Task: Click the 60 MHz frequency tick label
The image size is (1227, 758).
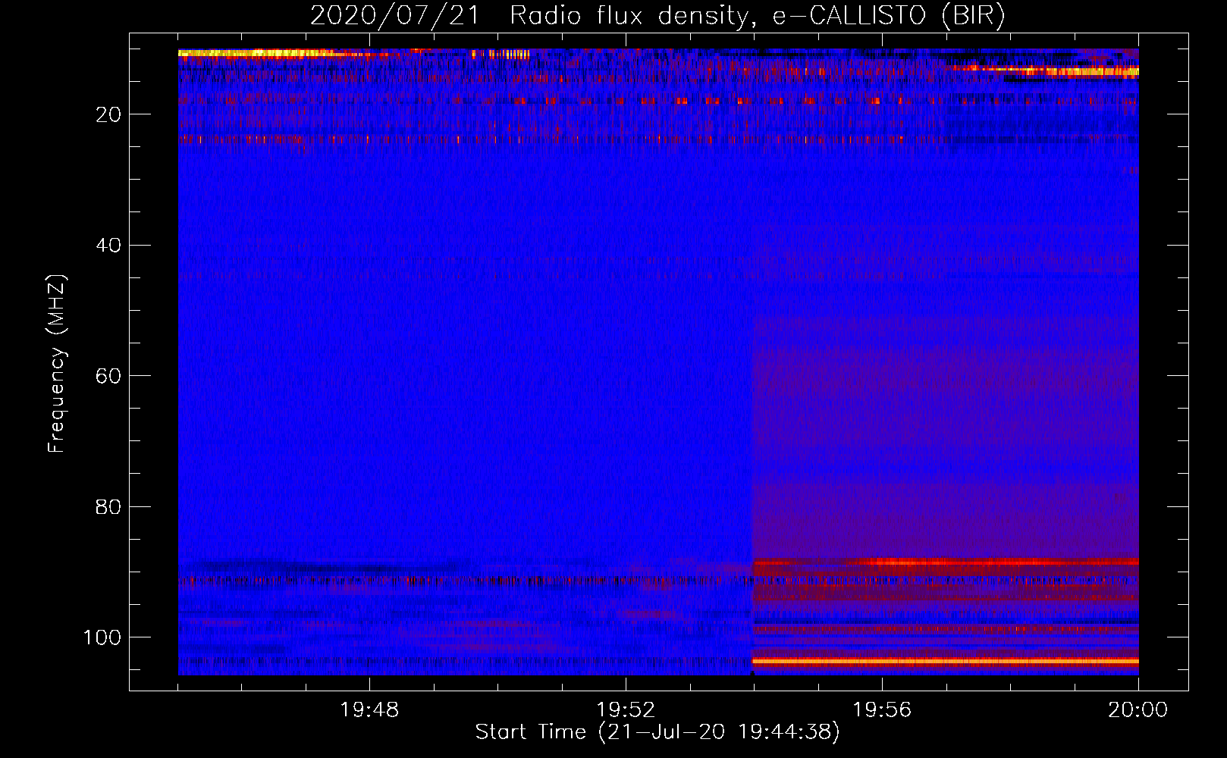Action: click(x=108, y=376)
